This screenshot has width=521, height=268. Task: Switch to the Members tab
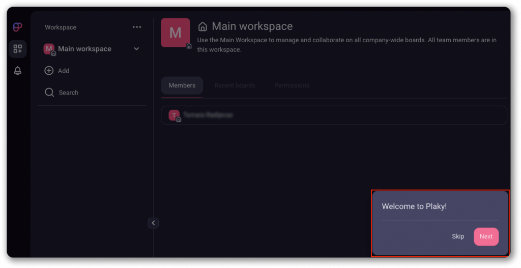tap(182, 85)
